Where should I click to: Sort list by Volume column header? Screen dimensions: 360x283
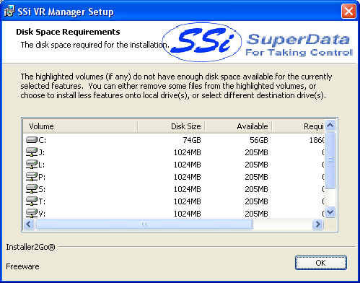[80, 126]
